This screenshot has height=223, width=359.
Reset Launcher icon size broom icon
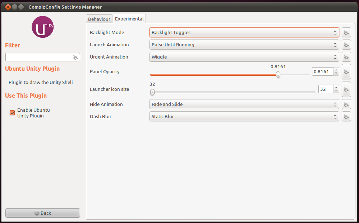click(346, 89)
